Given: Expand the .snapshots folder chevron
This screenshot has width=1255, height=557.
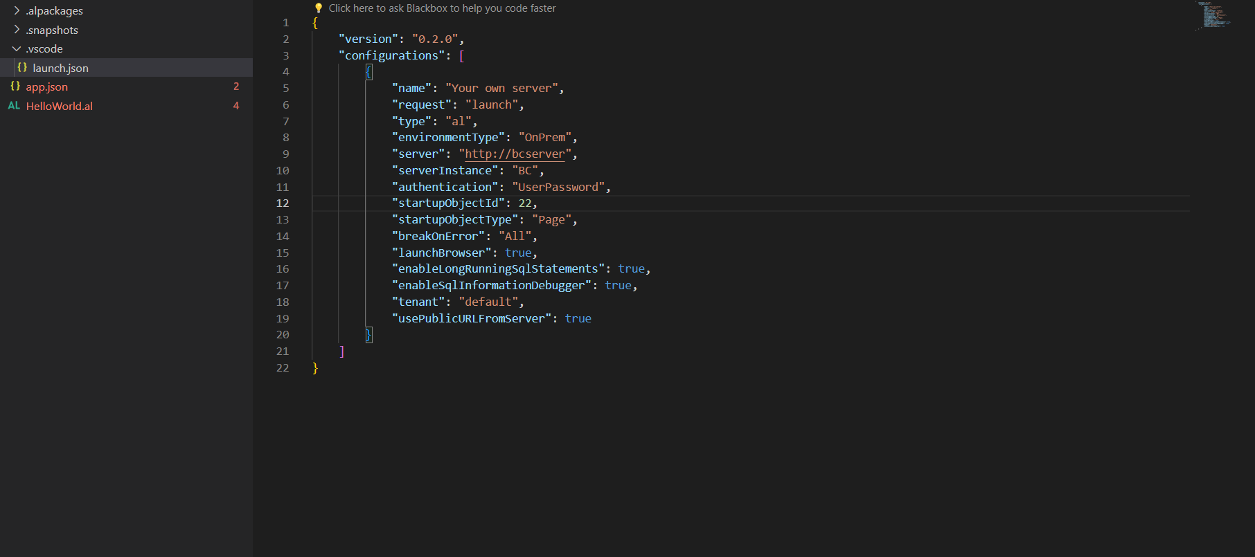Looking at the screenshot, I should (x=17, y=30).
